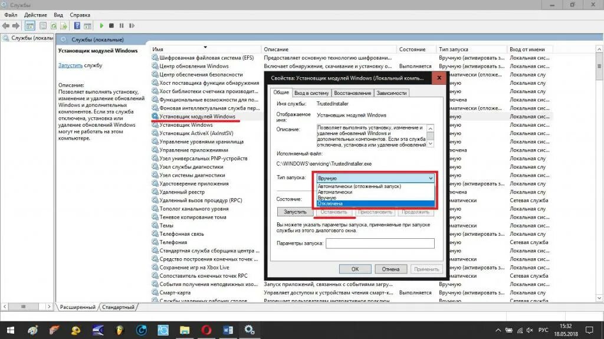This screenshot has width=604, height=339.
Task: Open the Services gear taskbar icon
Action: 250,330
